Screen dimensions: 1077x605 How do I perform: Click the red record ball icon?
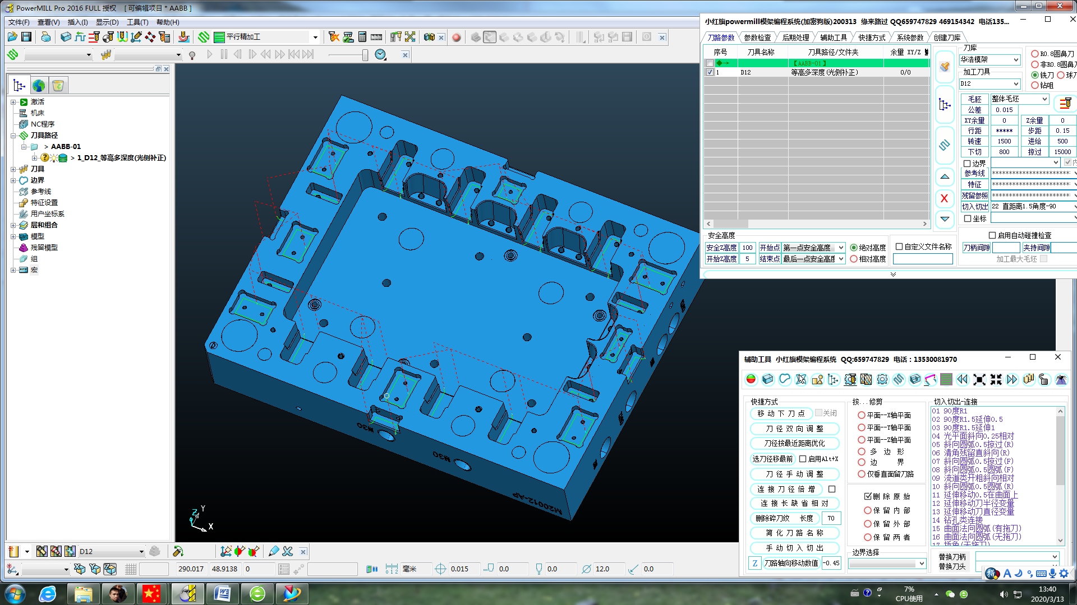coord(457,38)
